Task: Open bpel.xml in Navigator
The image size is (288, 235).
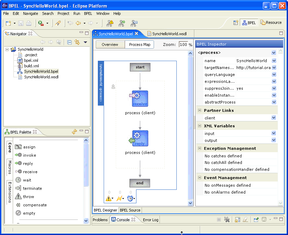Action: pos(31,60)
